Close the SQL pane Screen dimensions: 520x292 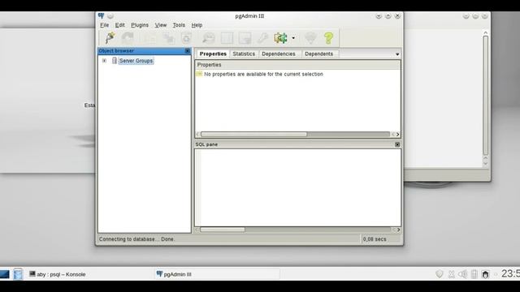(397, 144)
